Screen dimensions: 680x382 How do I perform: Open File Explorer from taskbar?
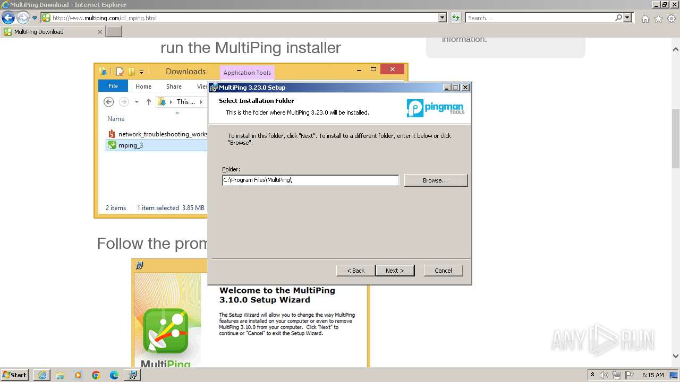(60, 375)
